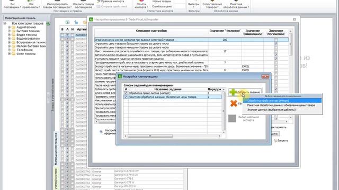Click the 'Новые товары' statistics item
The image size is (339, 190).
point(162,2)
